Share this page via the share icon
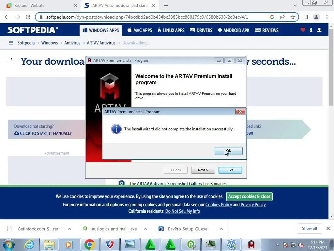Viewport: 334px width, 251px height. coord(282,17)
